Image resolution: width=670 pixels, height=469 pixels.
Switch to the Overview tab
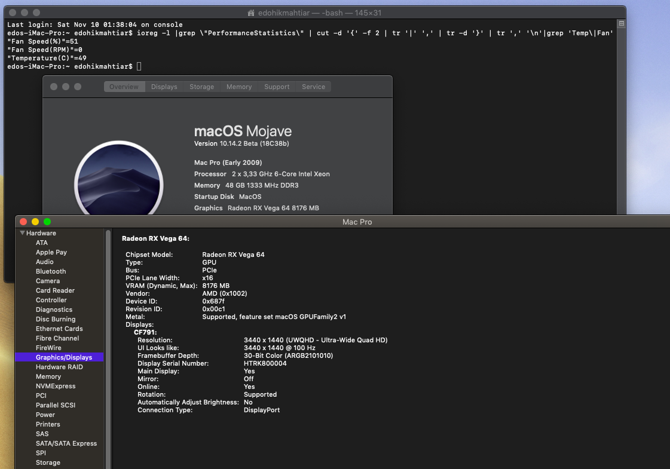click(x=124, y=87)
